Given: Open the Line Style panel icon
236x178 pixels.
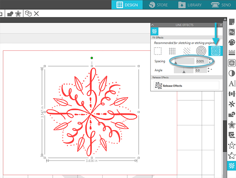Looking at the screenshot, I should tap(232, 53).
